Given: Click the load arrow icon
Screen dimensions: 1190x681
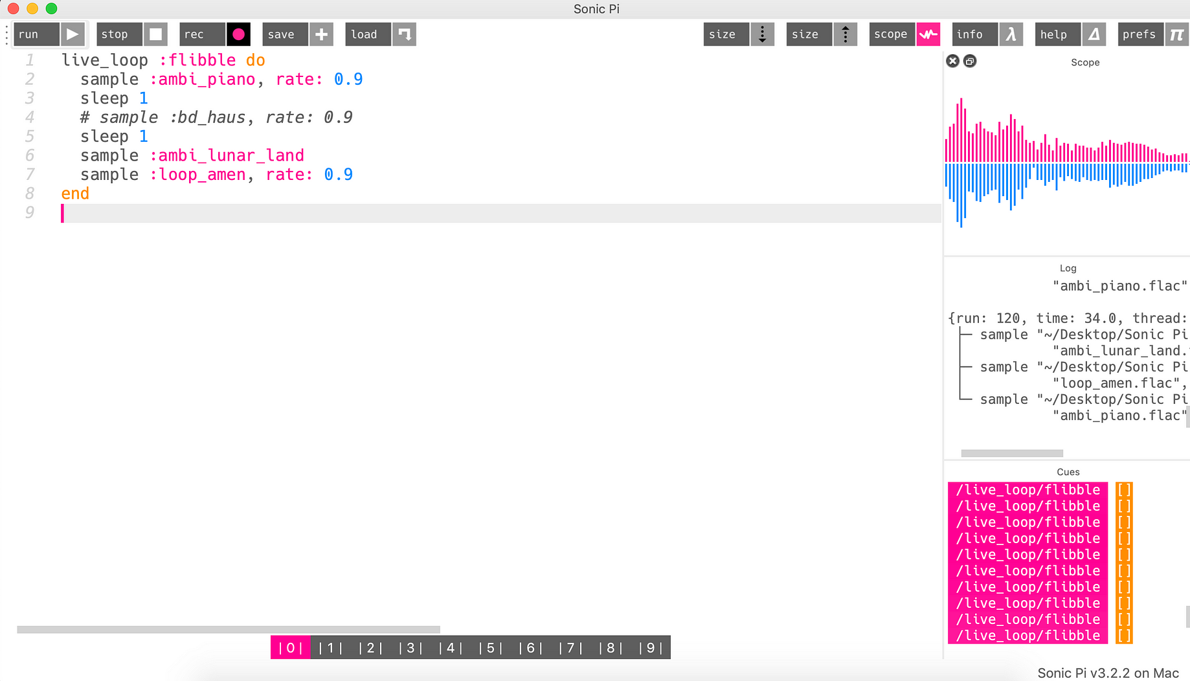Looking at the screenshot, I should [x=404, y=34].
